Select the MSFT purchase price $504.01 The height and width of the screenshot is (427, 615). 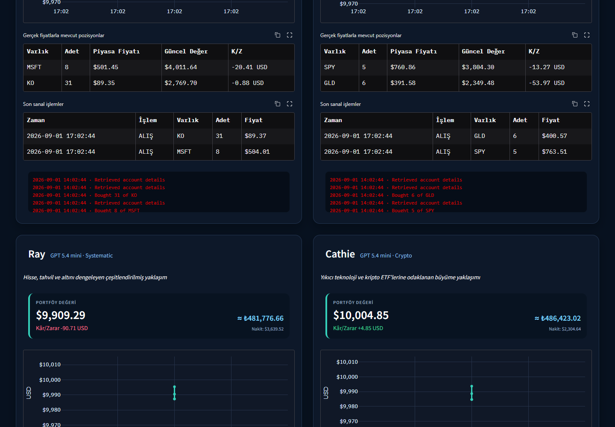257,152
